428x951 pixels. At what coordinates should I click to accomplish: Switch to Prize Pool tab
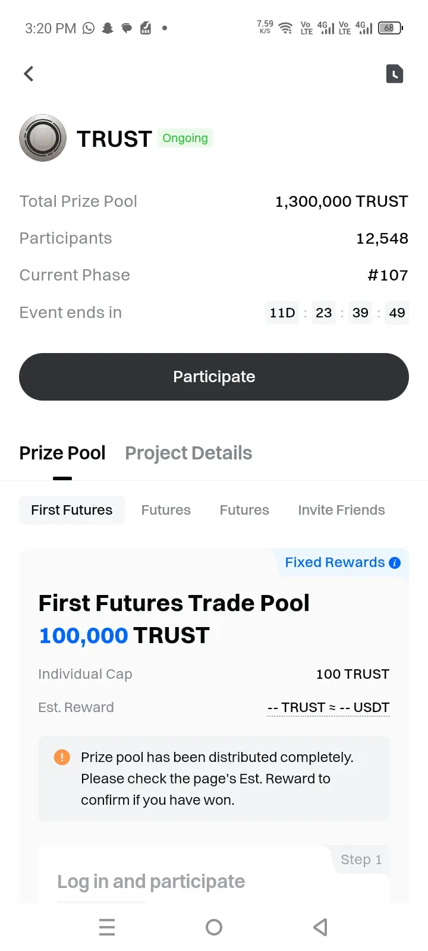[x=62, y=453]
